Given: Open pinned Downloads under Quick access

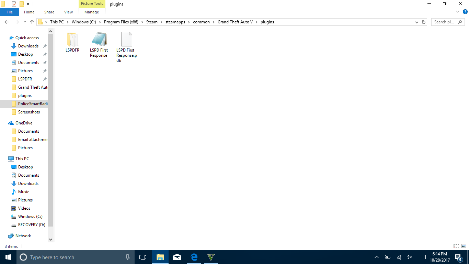Looking at the screenshot, I should coord(28,46).
